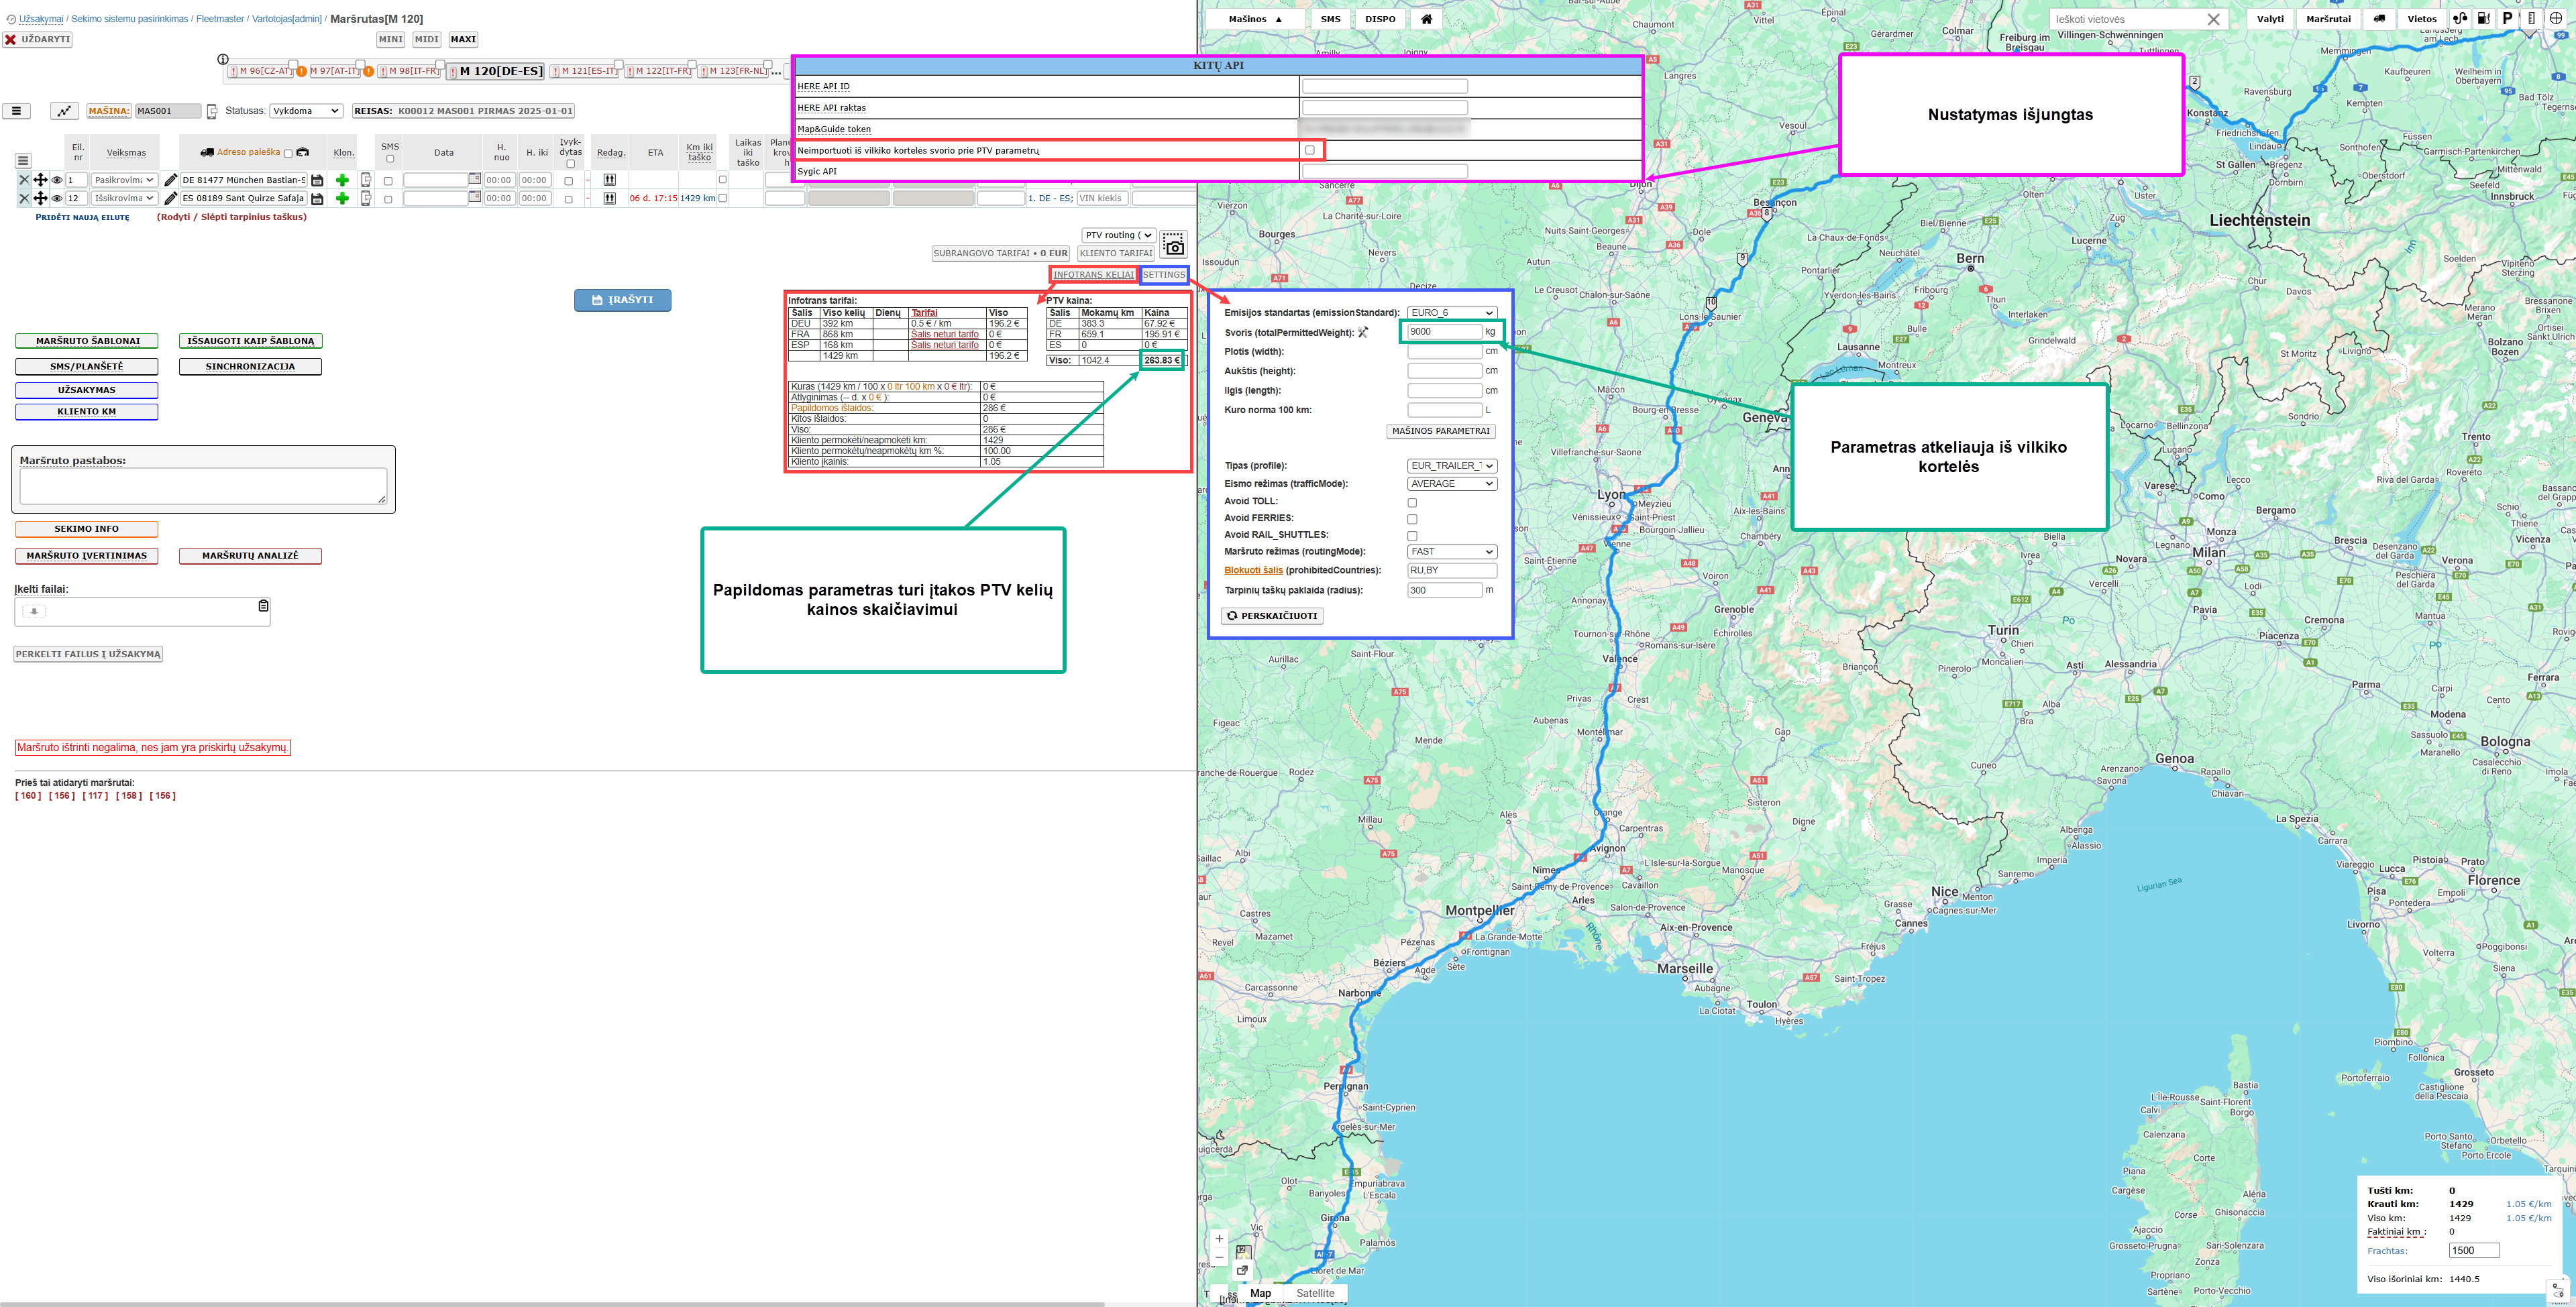Send row 1 to mobile device icon
2576x1307 pixels.
pyautogui.click(x=366, y=180)
